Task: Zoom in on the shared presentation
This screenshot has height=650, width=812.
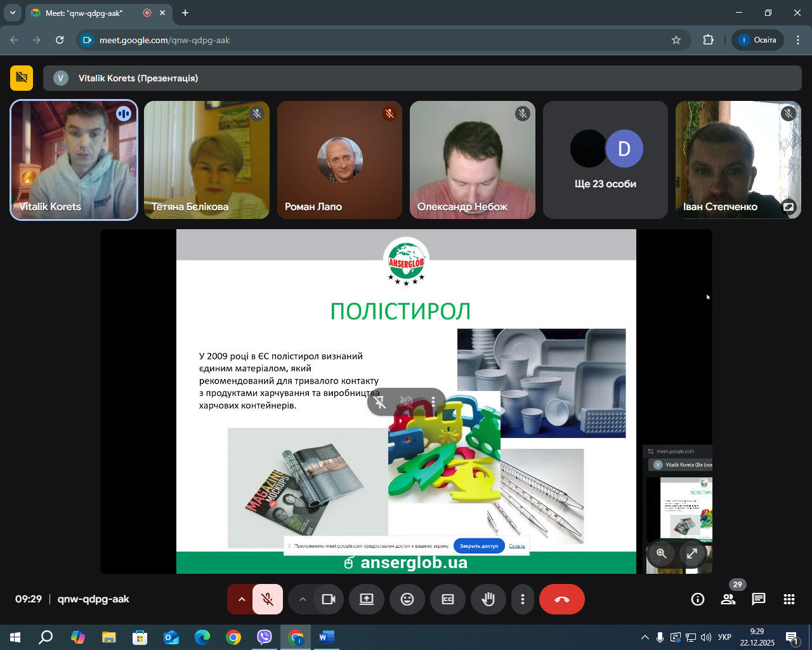Action: point(661,554)
